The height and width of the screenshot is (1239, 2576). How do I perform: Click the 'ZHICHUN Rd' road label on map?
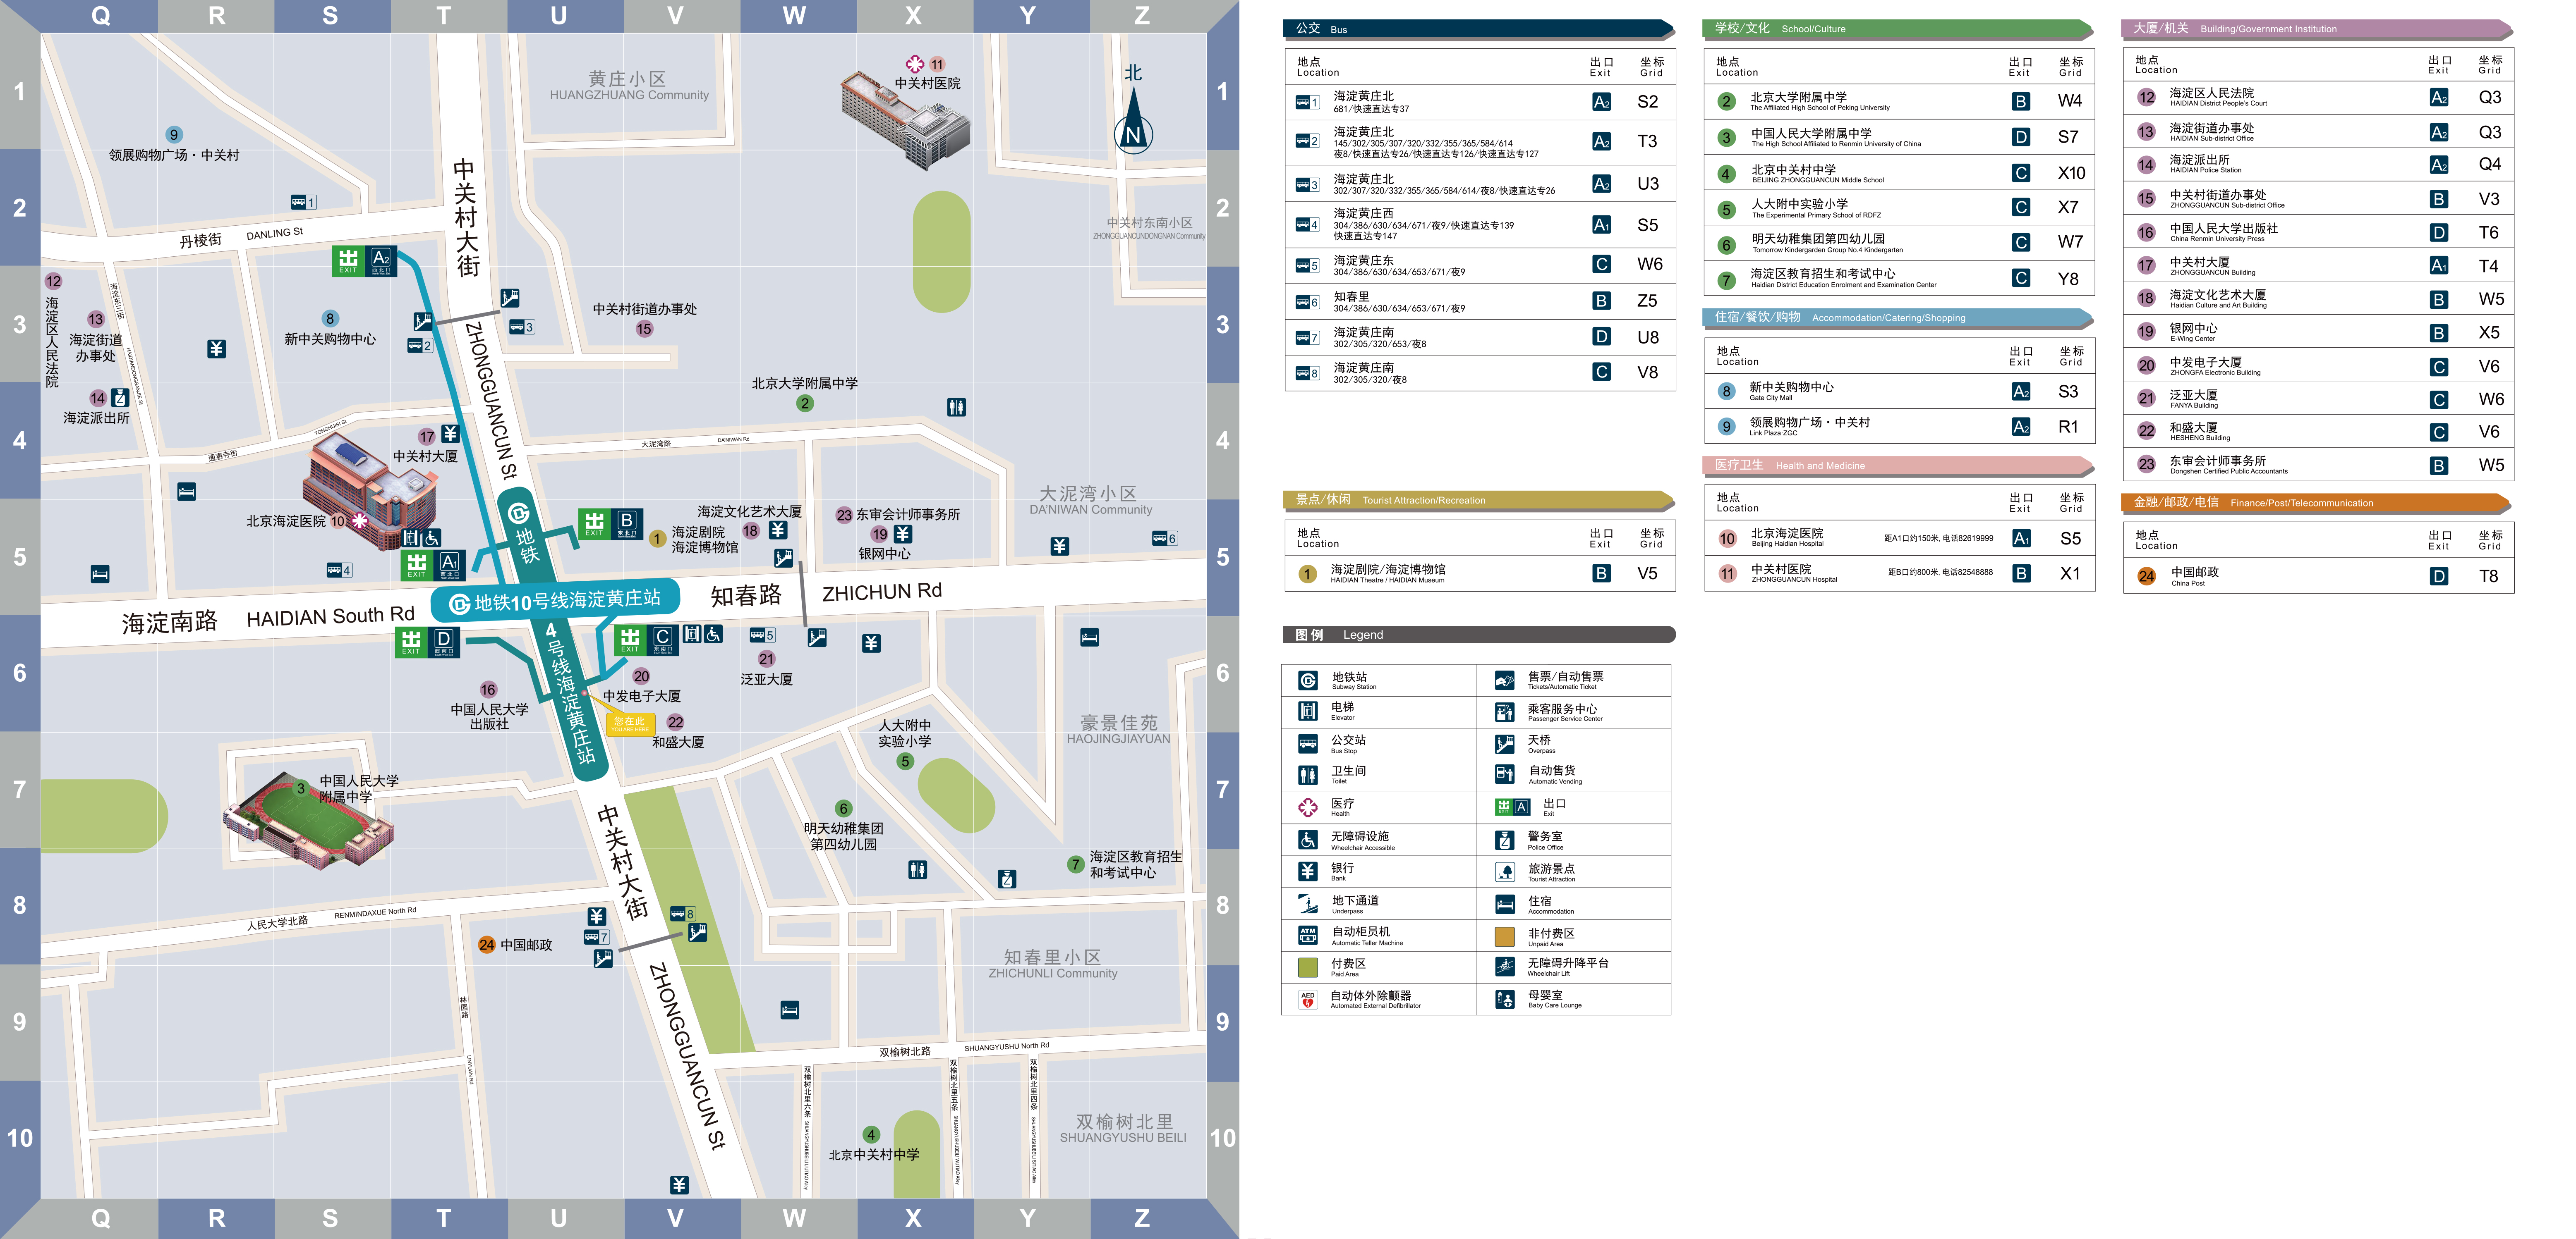click(882, 592)
